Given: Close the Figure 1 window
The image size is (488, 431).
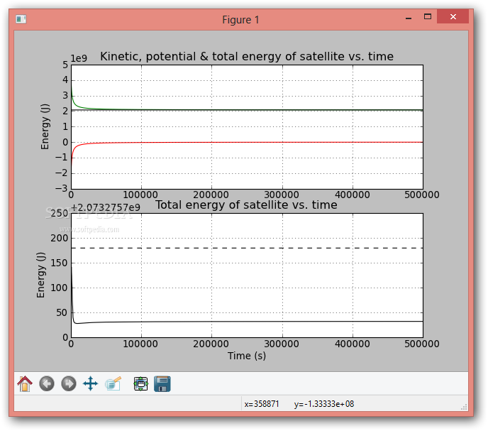Looking at the screenshot, I should point(453,16).
